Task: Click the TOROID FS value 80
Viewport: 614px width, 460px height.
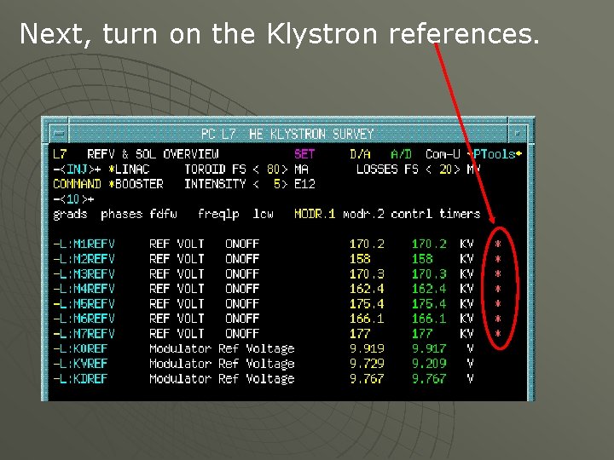Action: pos(274,170)
